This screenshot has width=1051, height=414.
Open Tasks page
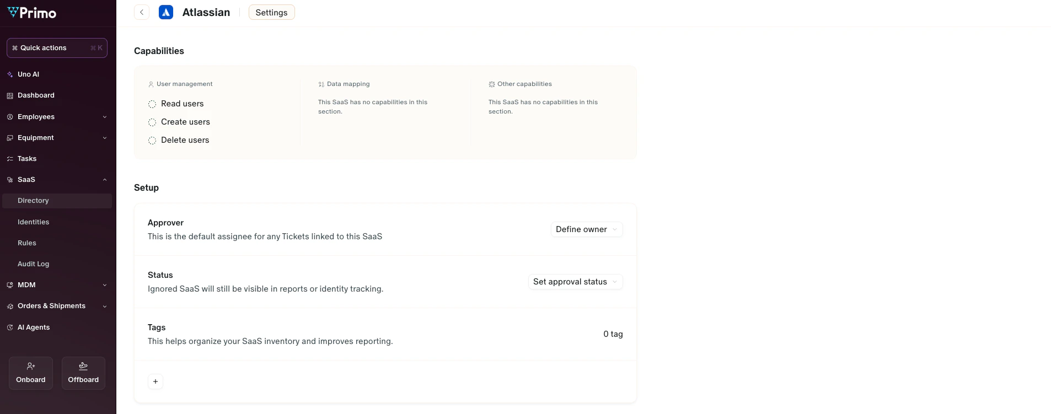tap(27, 159)
